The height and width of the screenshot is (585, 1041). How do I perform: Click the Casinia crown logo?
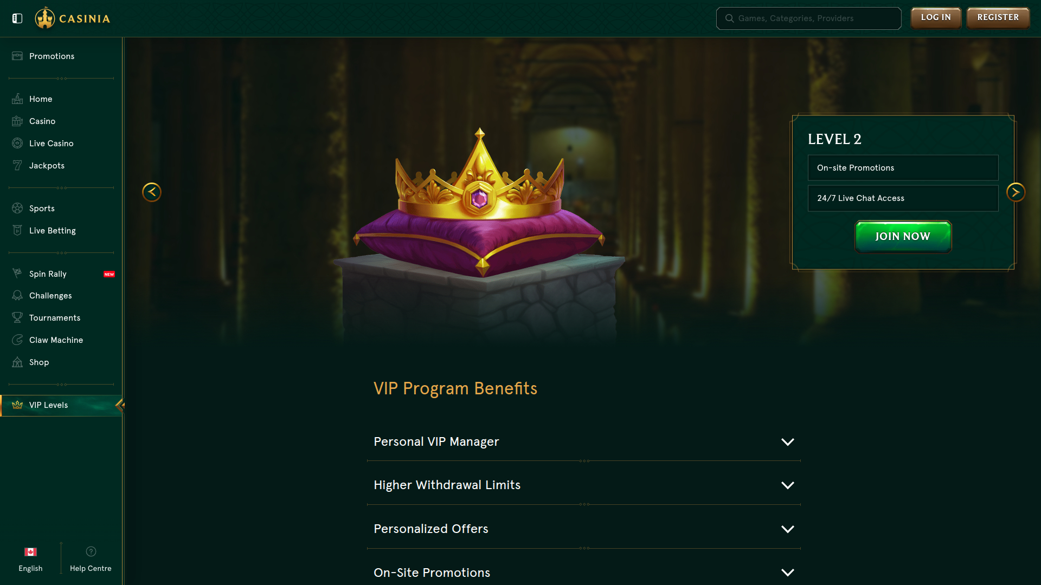tap(46, 17)
